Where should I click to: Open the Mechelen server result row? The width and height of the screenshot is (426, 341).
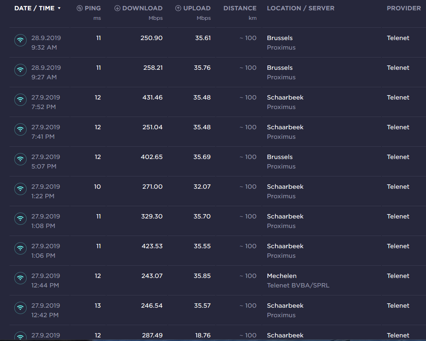click(x=281, y=276)
